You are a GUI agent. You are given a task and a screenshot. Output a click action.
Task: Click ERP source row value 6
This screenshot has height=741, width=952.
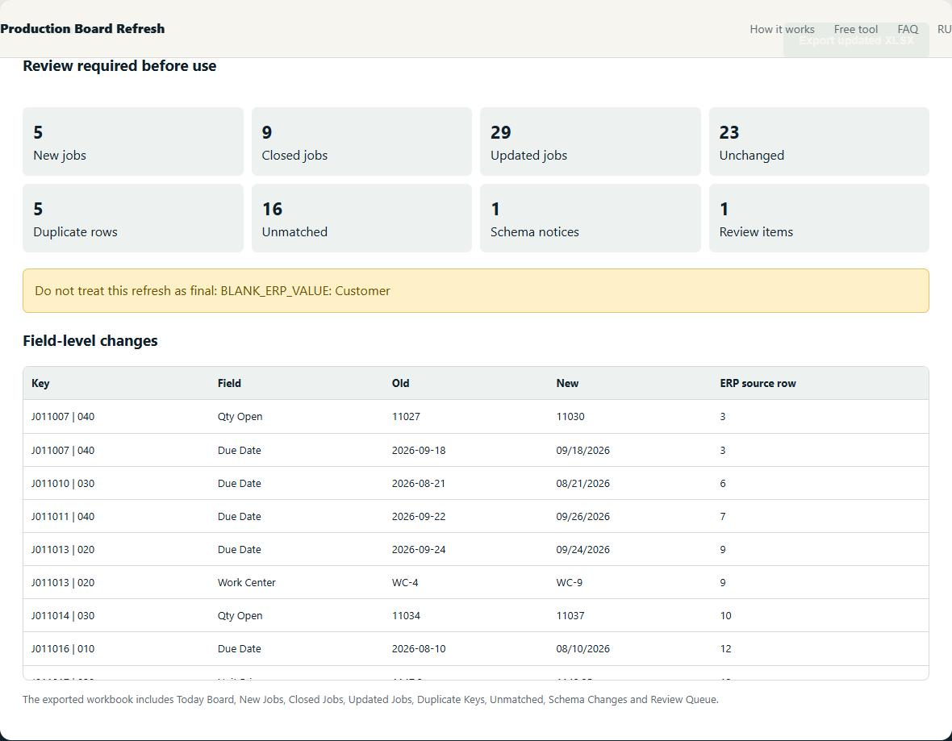[x=723, y=483]
